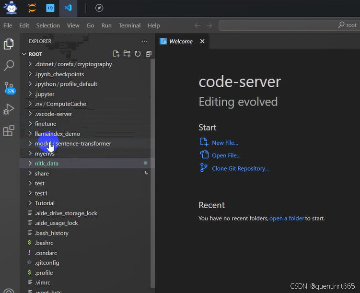Image resolution: width=360 pixels, height=293 pixels.
Task: Open the blue code terminal icon in top bar
Action: (50, 8)
